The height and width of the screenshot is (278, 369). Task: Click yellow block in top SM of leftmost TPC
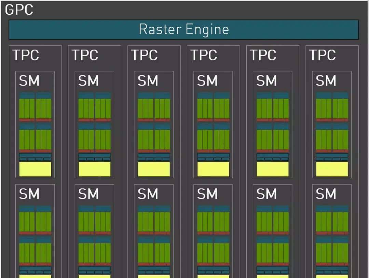click(35, 169)
